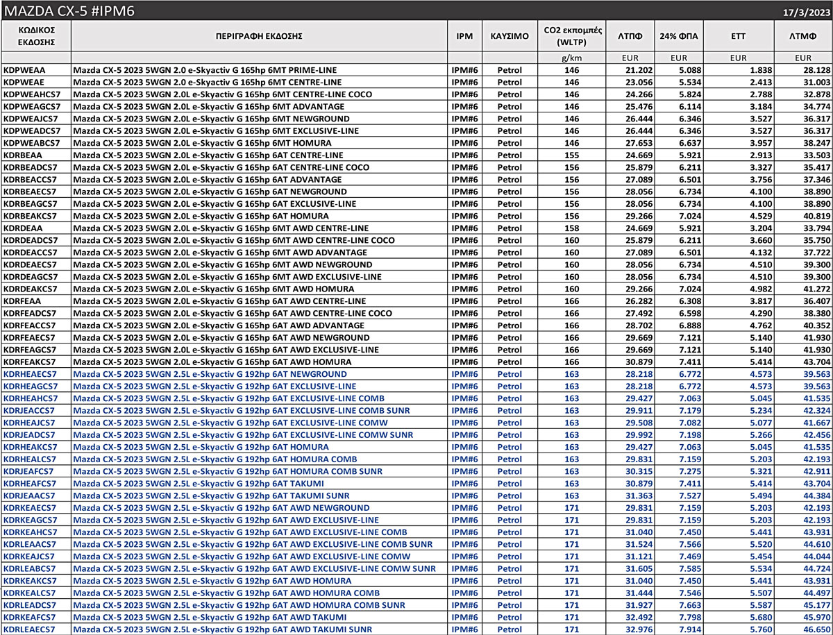Select blue version code KDRHEAECS7
This screenshot has height=635, width=833.
click(31, 374)
